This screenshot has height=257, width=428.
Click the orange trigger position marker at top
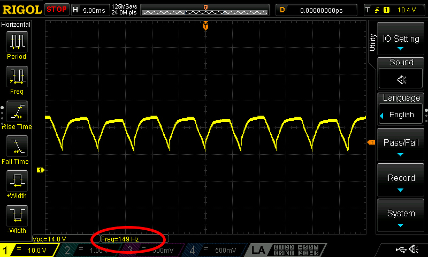coord(205,26)
